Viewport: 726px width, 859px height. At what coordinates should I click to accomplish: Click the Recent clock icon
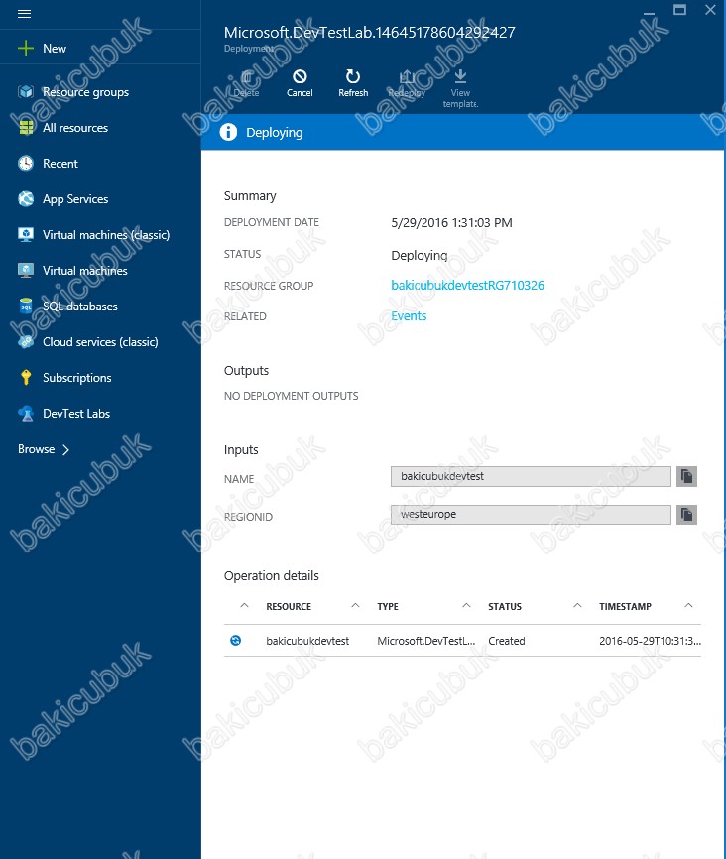click(x=26, y=164)
